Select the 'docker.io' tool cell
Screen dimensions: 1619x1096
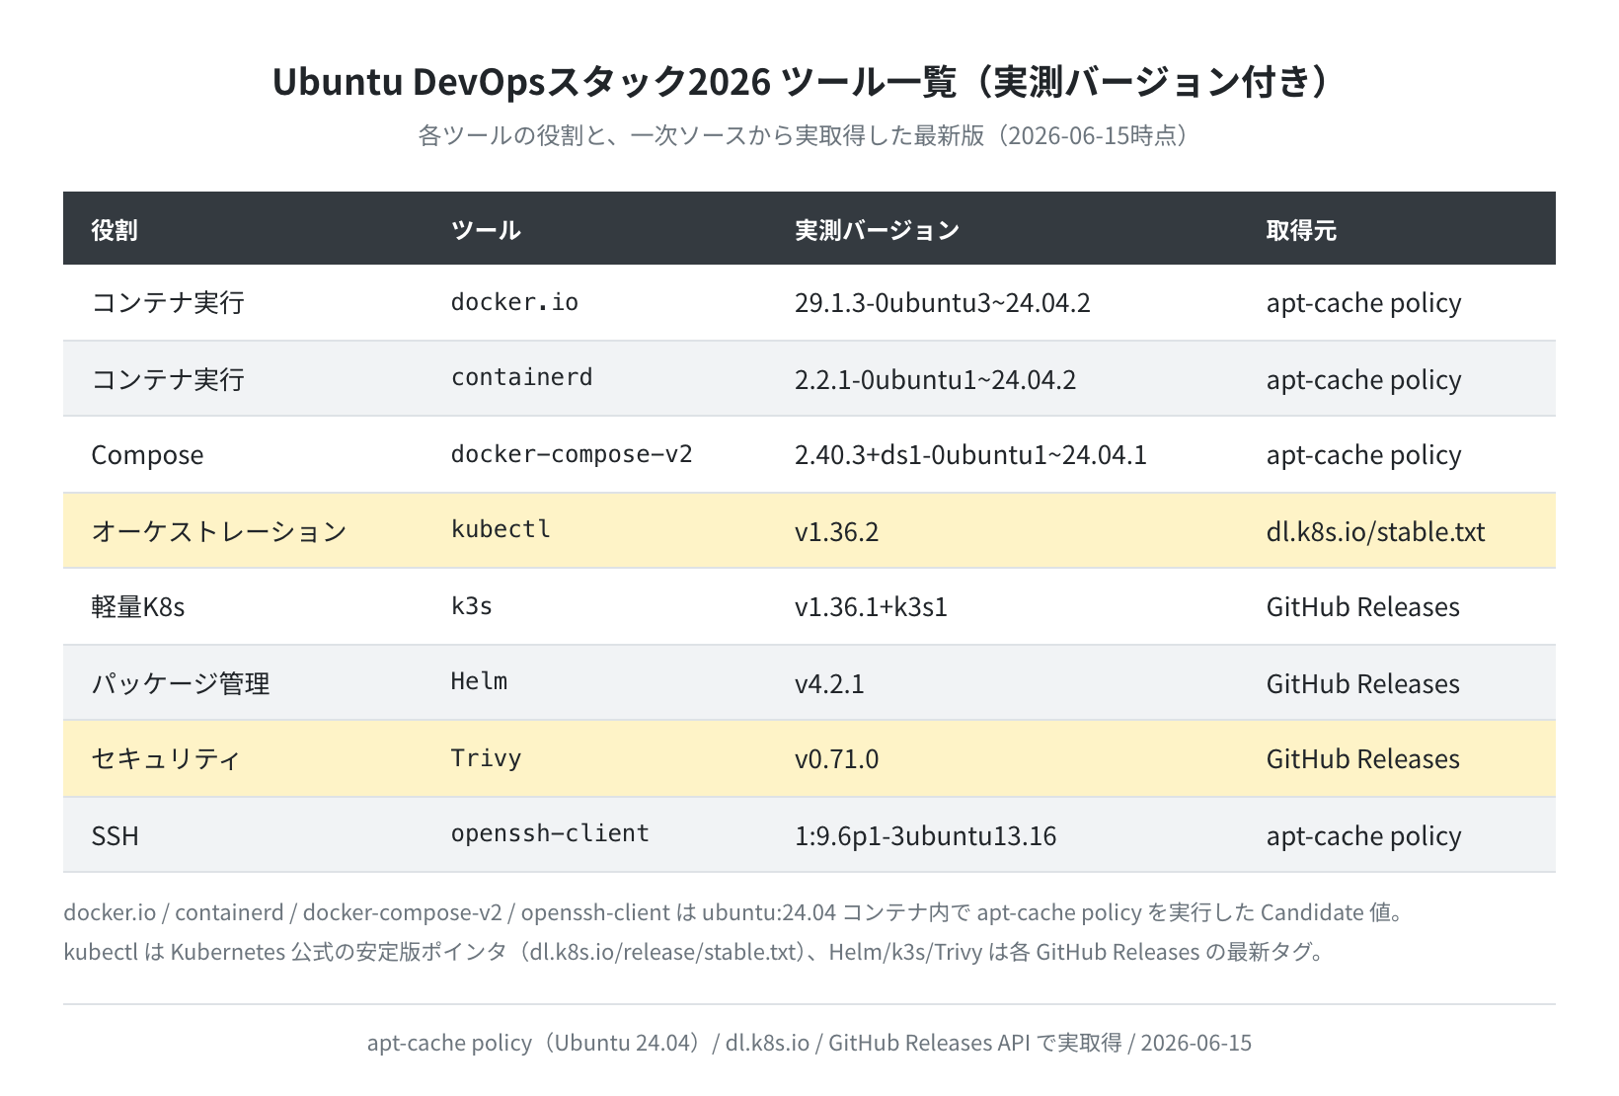pyautogui.click(x=514, y=302)
